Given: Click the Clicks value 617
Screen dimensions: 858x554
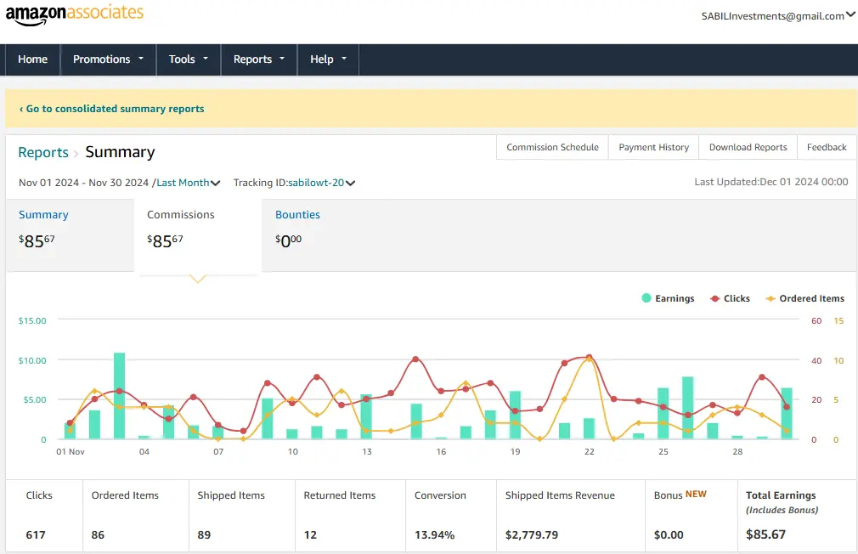Looking at the screenshot, I should point(36,534).
